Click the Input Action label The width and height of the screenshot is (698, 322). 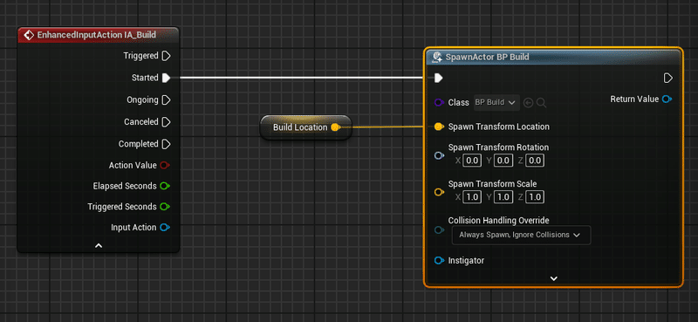tap(133, 228)
